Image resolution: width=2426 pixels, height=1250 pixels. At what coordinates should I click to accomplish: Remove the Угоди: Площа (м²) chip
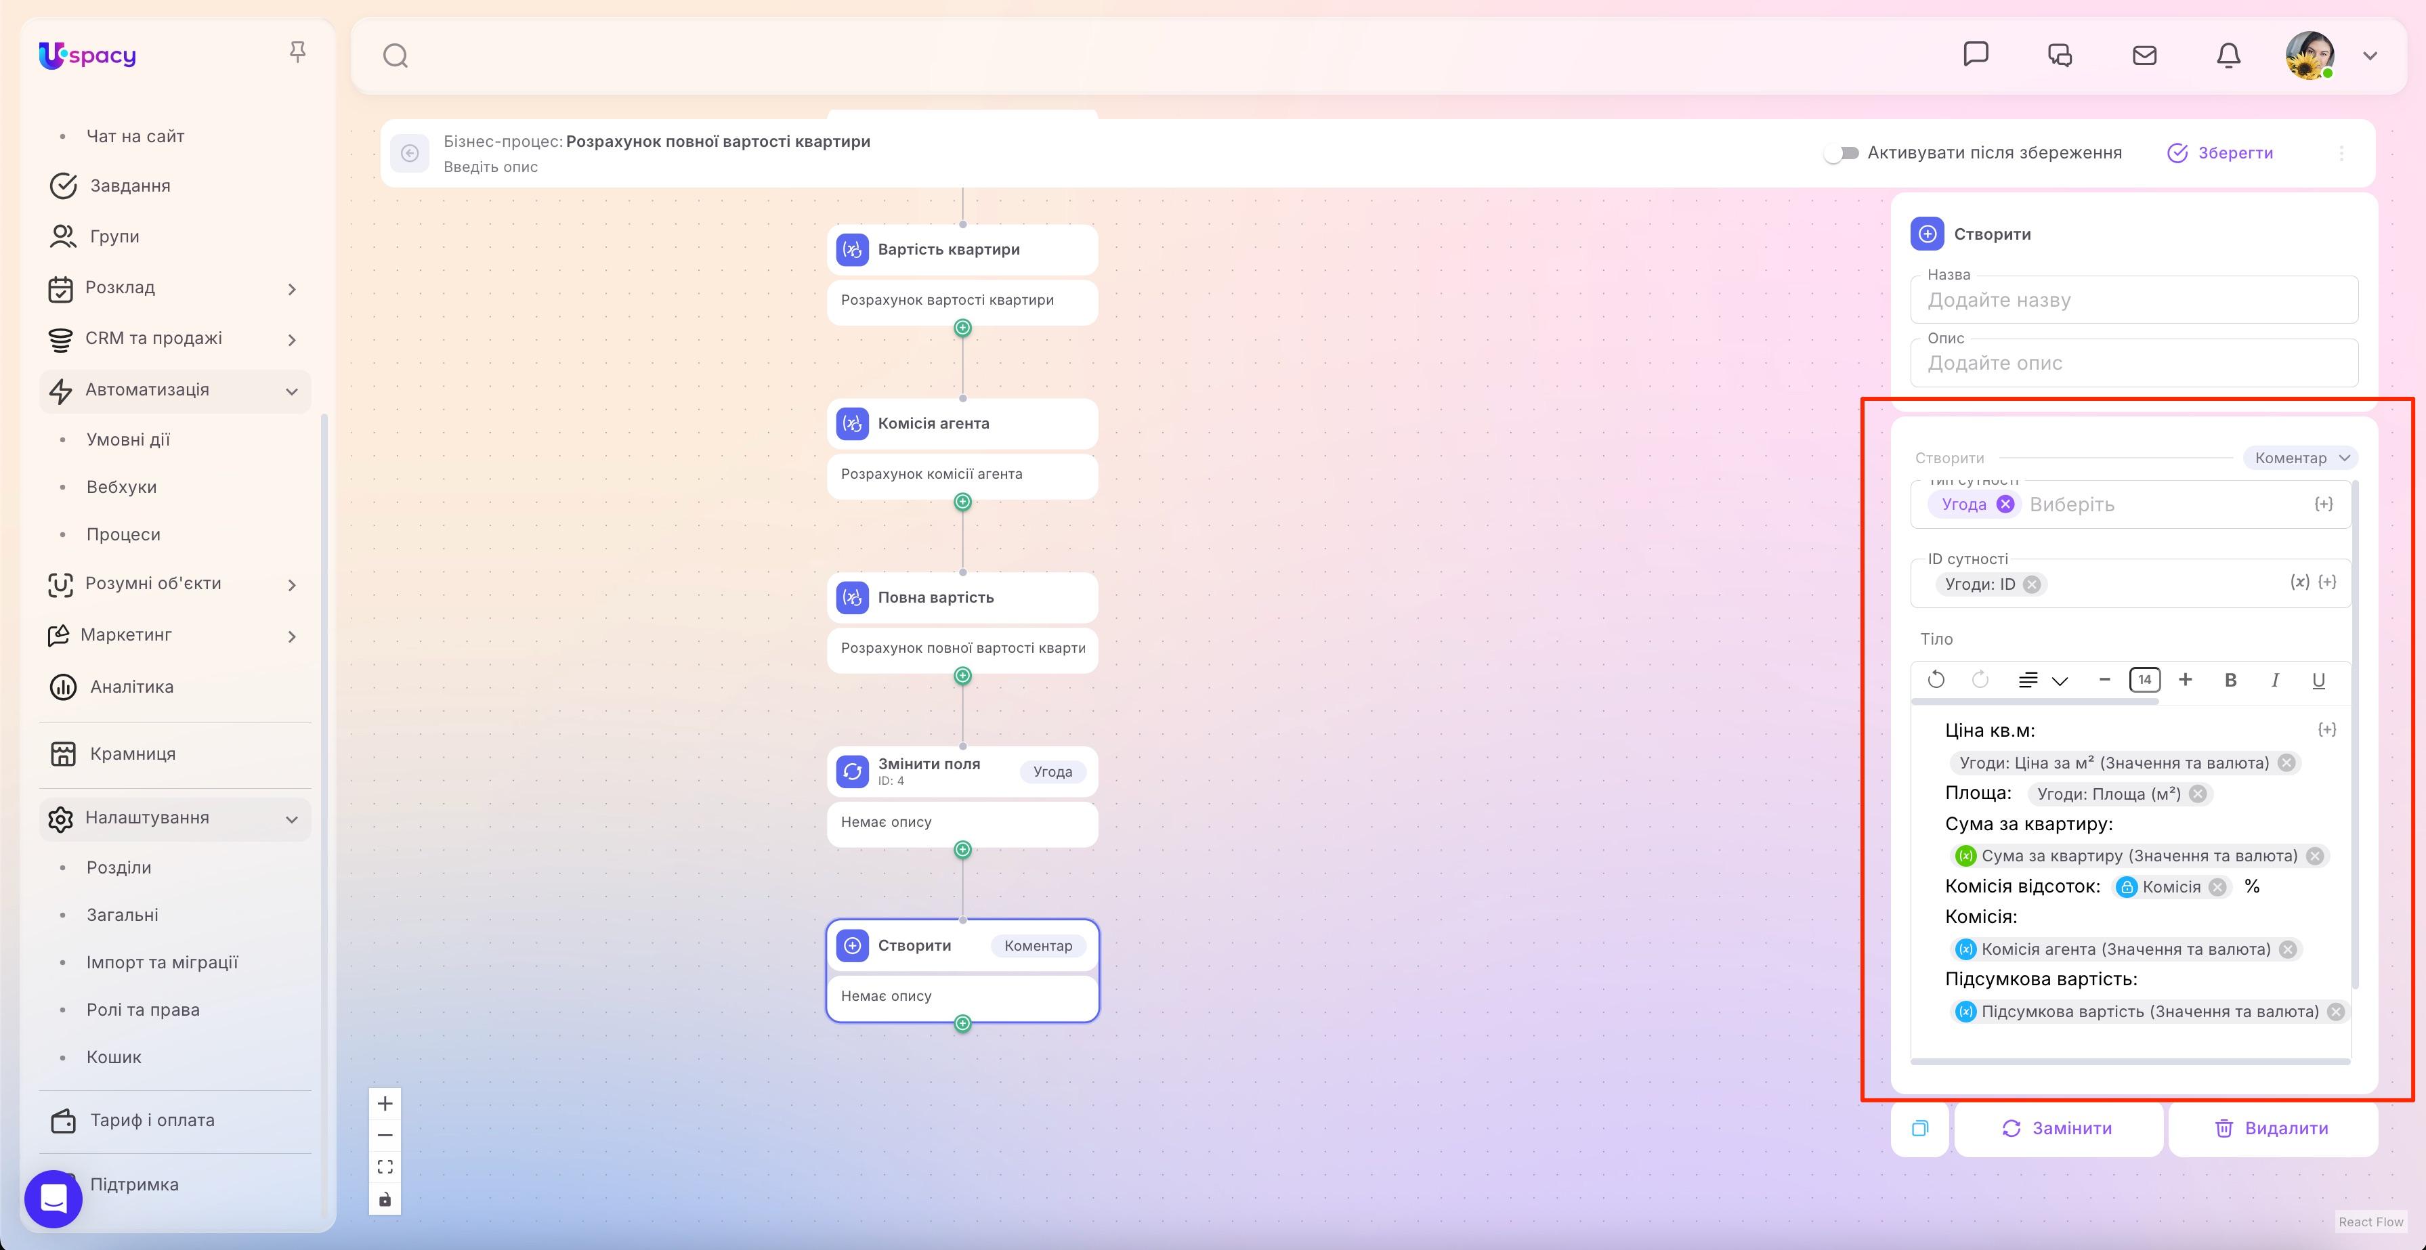tap(2197, 794)
